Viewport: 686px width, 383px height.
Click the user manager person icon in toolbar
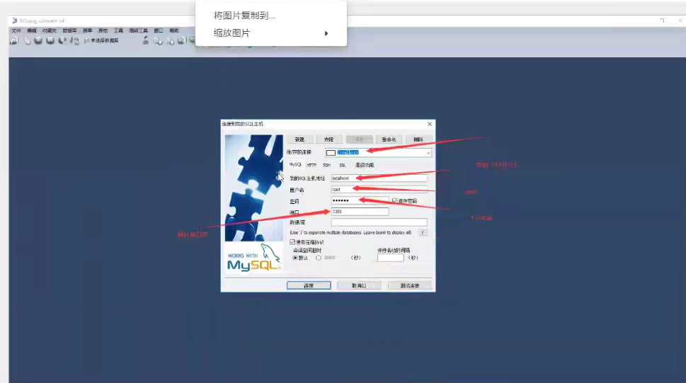click(146, 41)
